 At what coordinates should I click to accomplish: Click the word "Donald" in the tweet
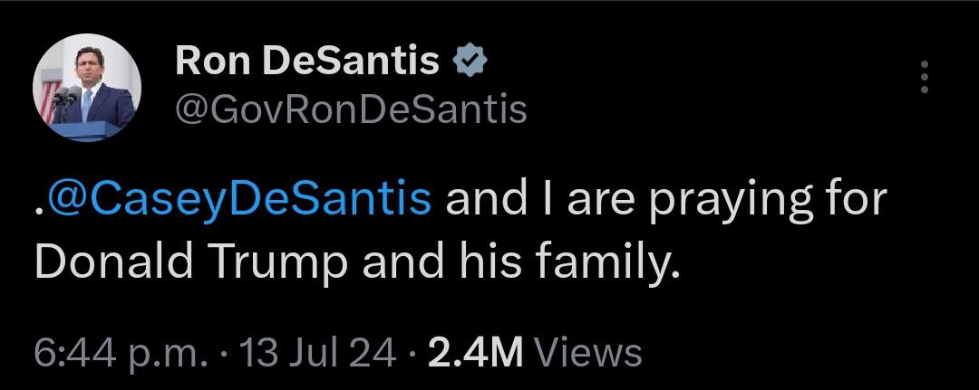[99, 262]
